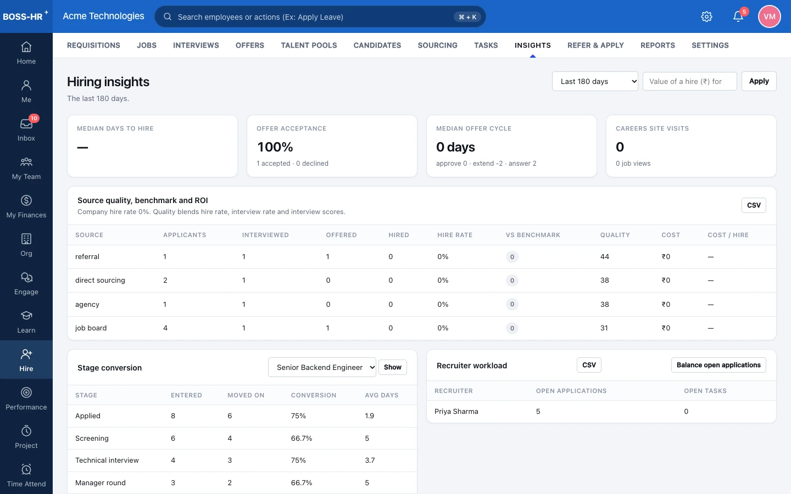Switch to the Jobs tab
Screen dimensions: 791x494
tap(147, 46)
